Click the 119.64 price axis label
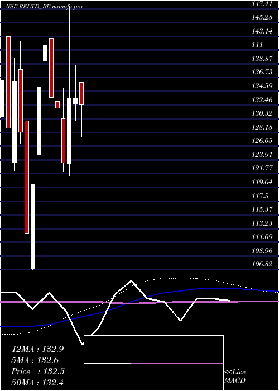Screen dimensions: 279x391 (x=262, y=182)
